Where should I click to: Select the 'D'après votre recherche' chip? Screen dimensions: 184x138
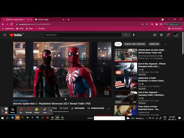pyautogui.click(x=135, y=44)
